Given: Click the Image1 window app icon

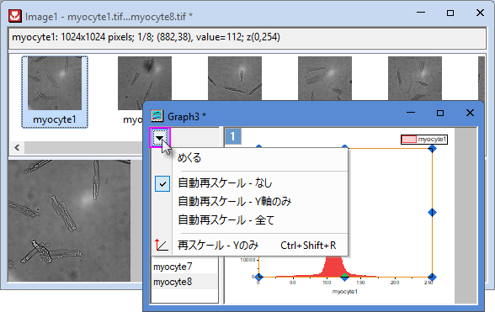Looking at the screenshot, I should tap(14, 16).
